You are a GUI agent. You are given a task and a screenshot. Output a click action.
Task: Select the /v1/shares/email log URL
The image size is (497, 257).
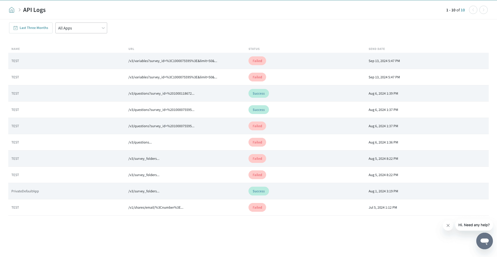coord(156,208)
